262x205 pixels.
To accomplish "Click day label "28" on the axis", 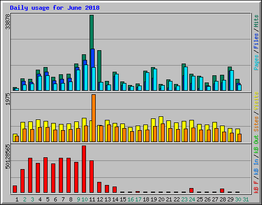I will pos(223,199).
